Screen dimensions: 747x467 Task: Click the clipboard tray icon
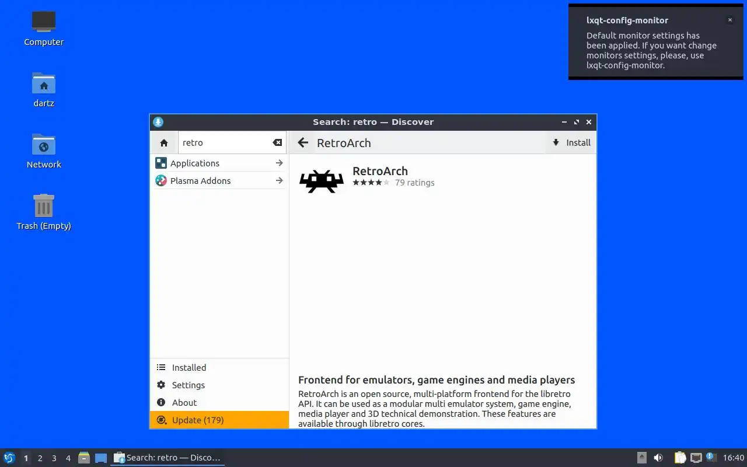coord(680,458)
